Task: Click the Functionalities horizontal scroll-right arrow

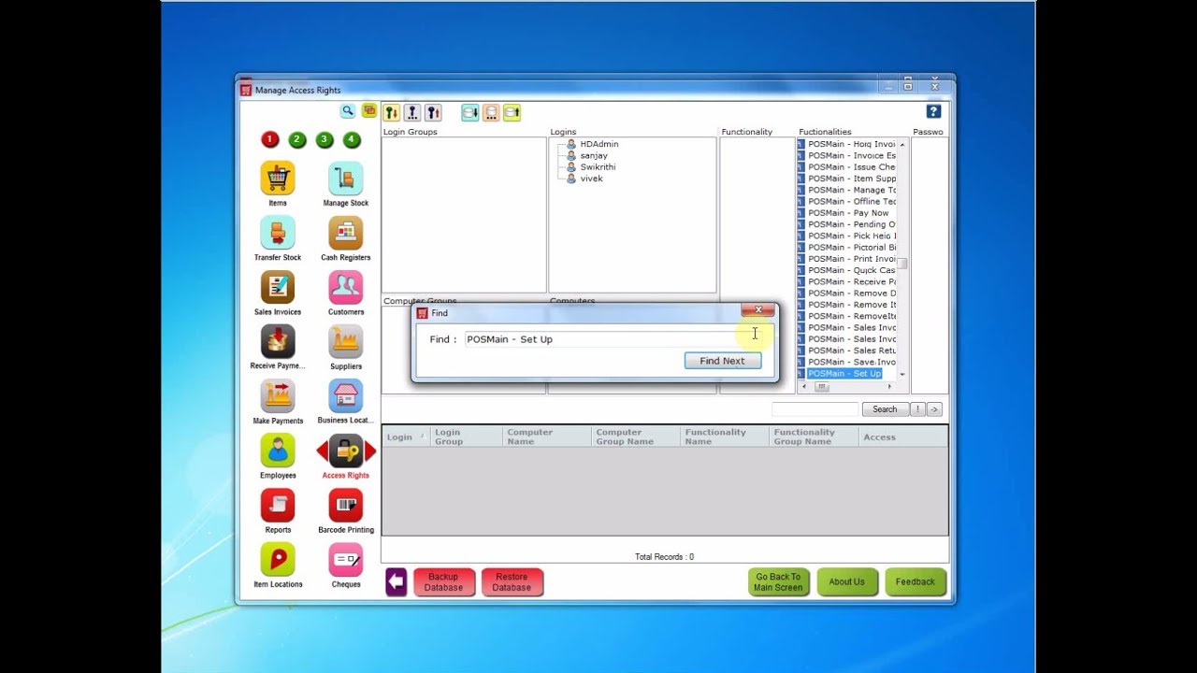Action: (889, 386)
